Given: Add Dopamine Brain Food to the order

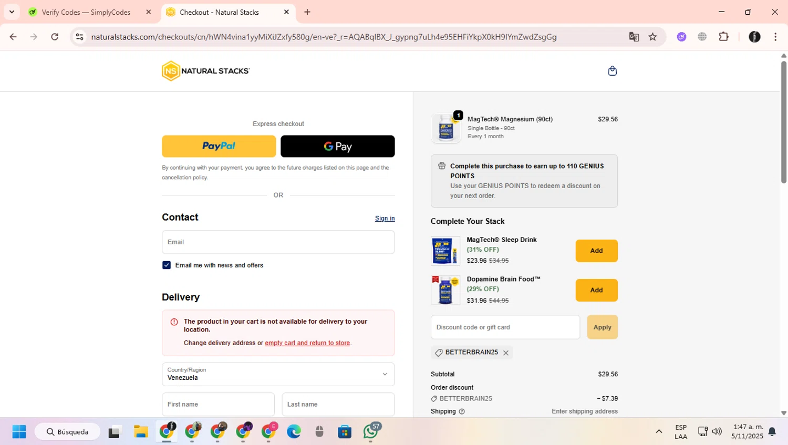Looking at the screenshot, I should 596,290.
